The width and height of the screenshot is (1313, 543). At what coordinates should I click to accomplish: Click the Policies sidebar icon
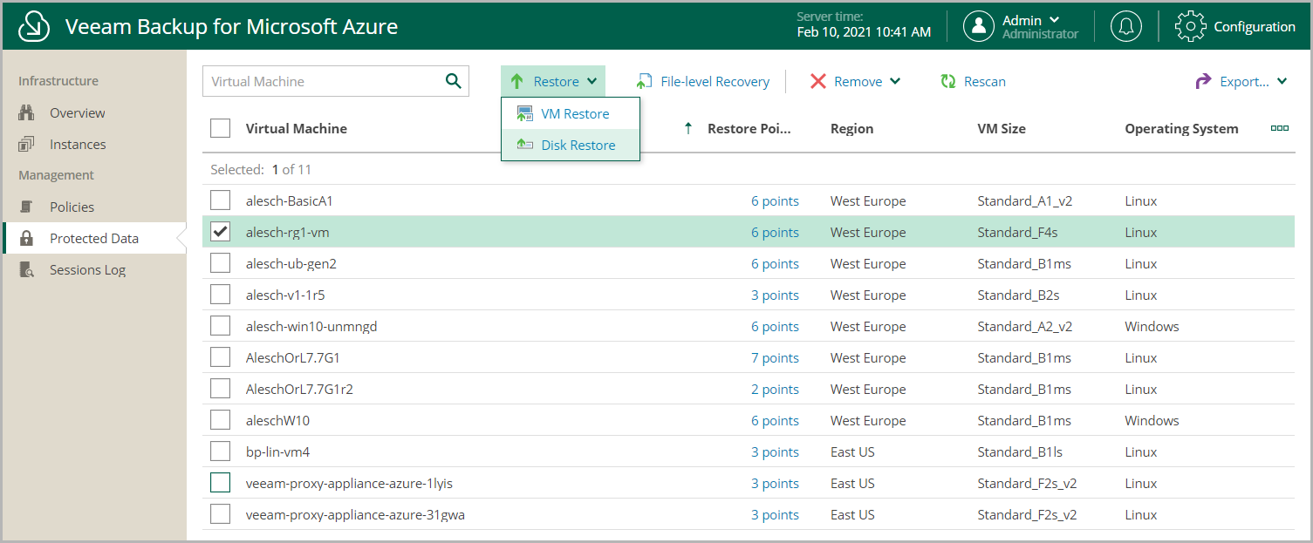point(26,207)
